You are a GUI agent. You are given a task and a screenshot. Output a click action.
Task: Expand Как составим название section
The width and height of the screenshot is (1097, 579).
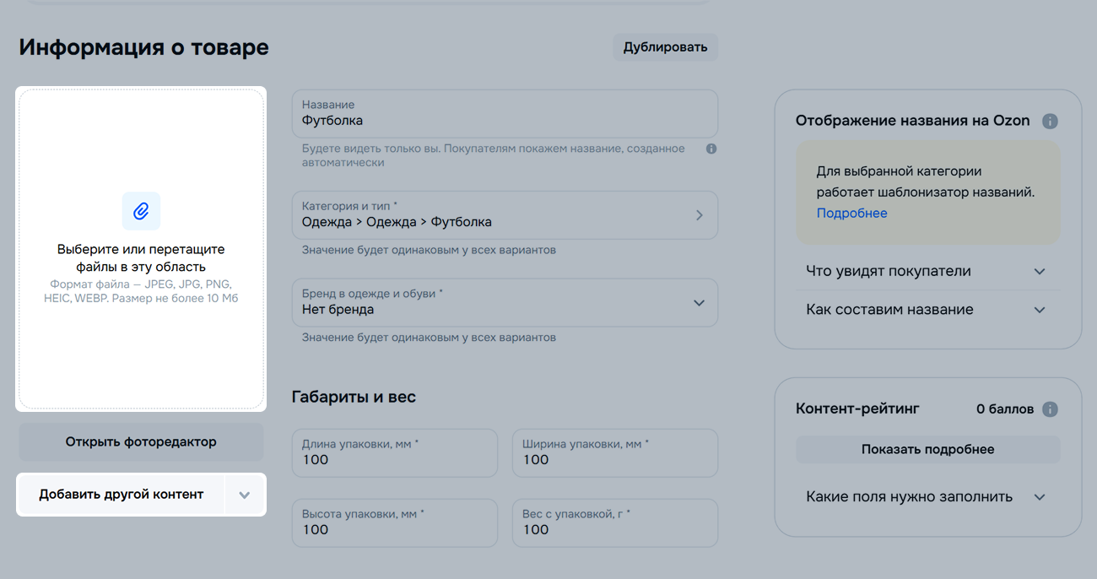[1039, 310]
